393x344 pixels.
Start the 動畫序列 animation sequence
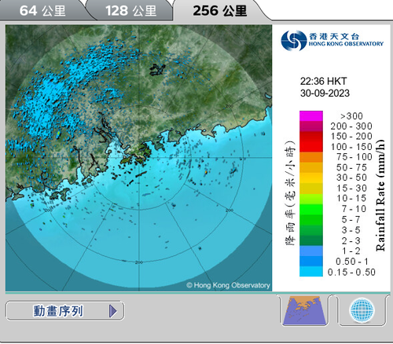coord(65,311)
